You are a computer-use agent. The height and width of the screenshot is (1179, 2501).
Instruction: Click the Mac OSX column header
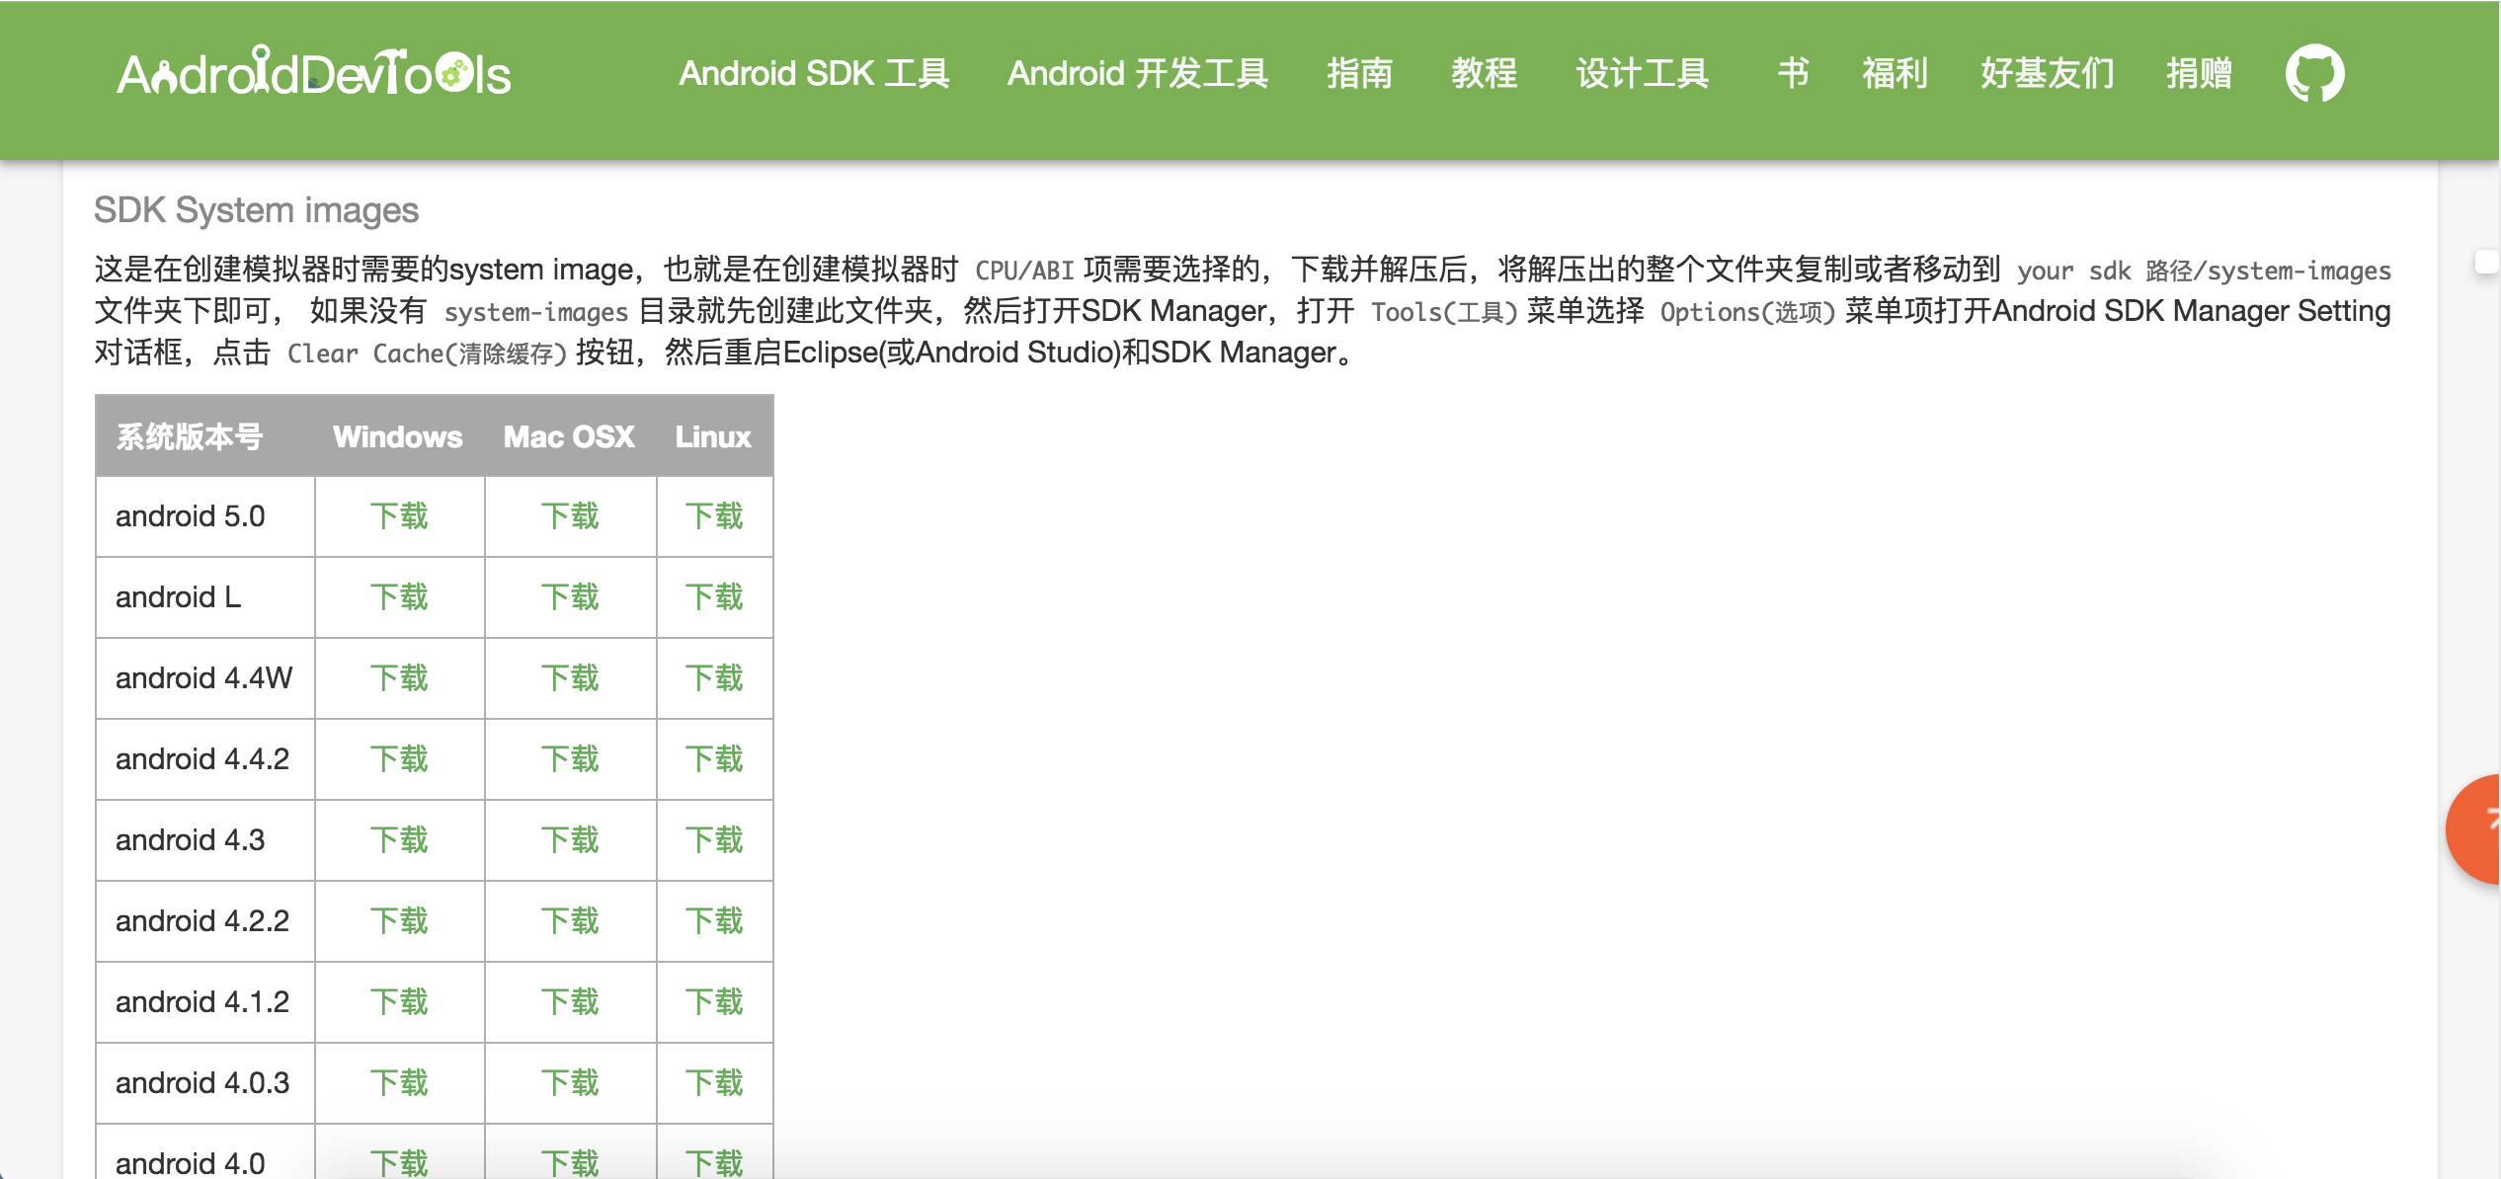(x=569, y=436)
